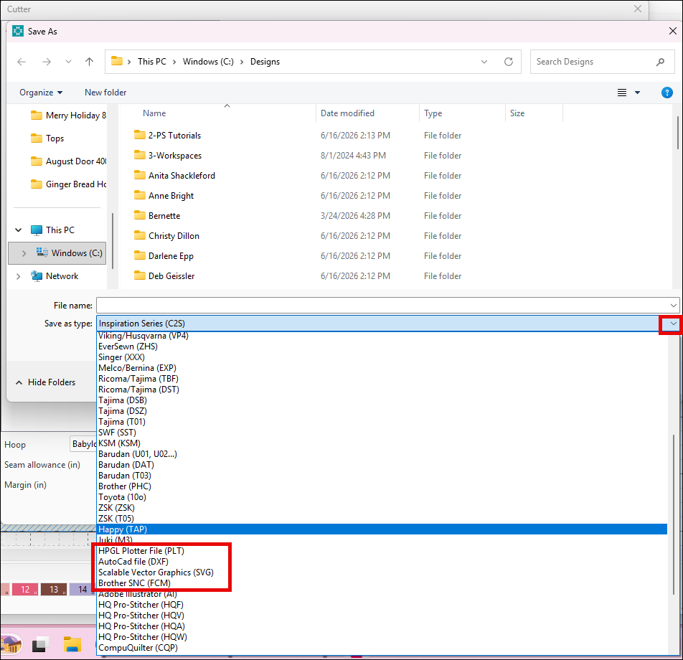The height and width of the screenshot is (660, 683).
Task: Collapse the This PC tree node
Action: coord(19,230)
